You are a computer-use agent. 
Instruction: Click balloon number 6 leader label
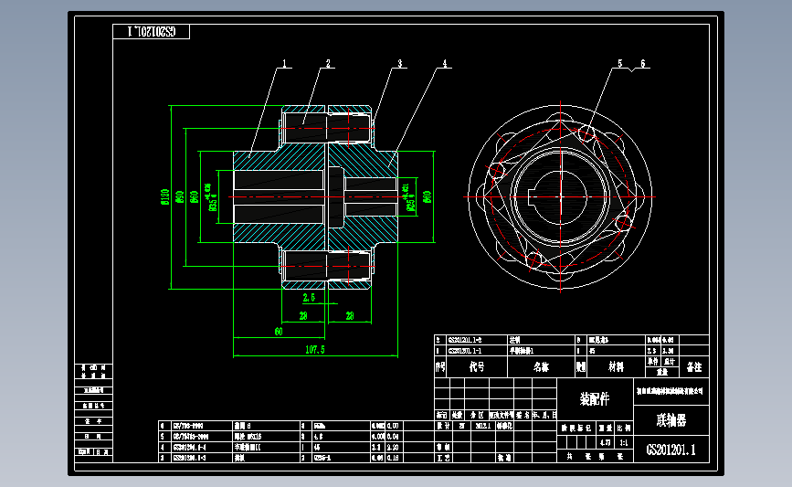pos(642,64)
